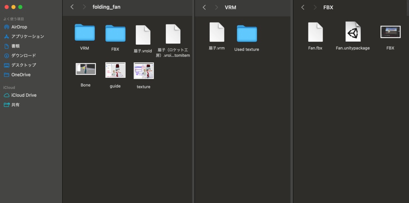Click the VRM folder name label

pos(85,48)
